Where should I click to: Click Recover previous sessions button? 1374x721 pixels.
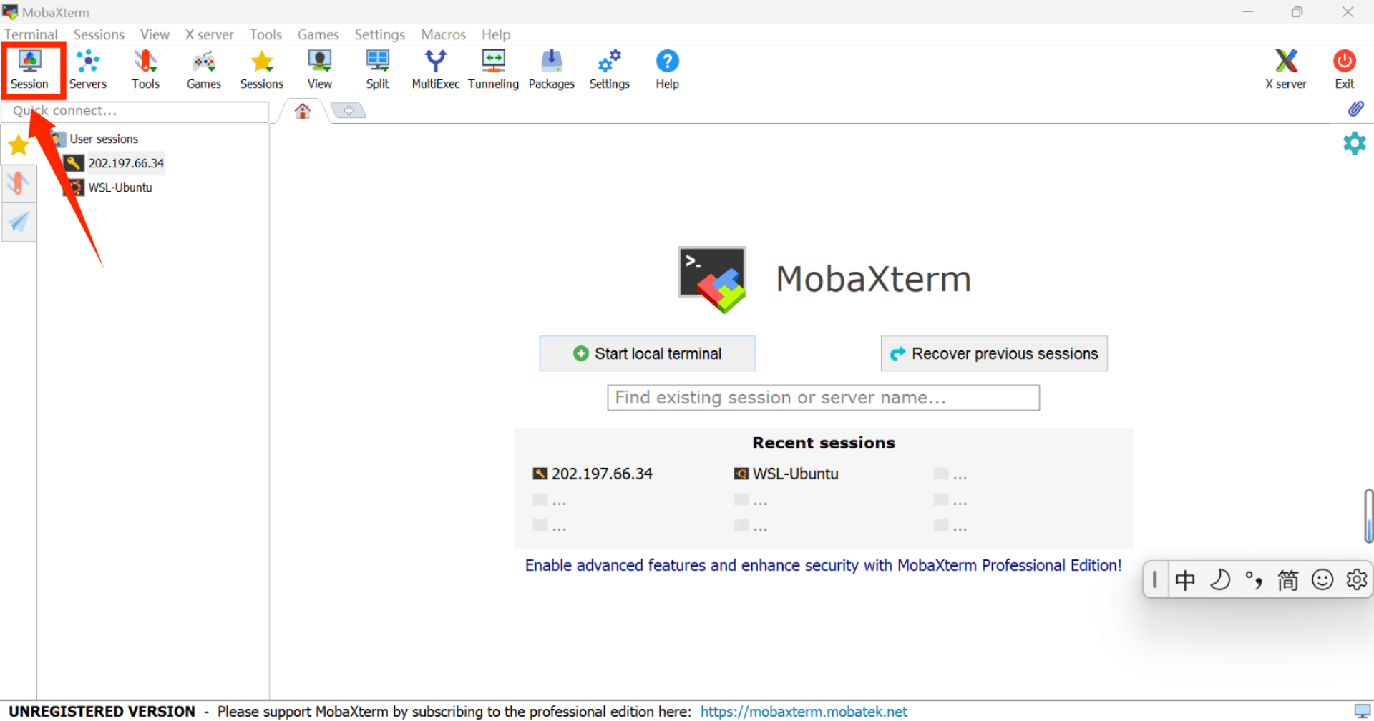(x=994, y=353)
